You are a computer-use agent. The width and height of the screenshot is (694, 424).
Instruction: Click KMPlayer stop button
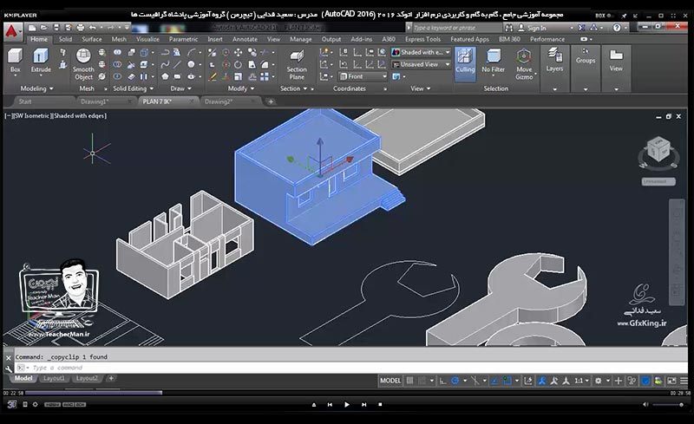(380, 405)
